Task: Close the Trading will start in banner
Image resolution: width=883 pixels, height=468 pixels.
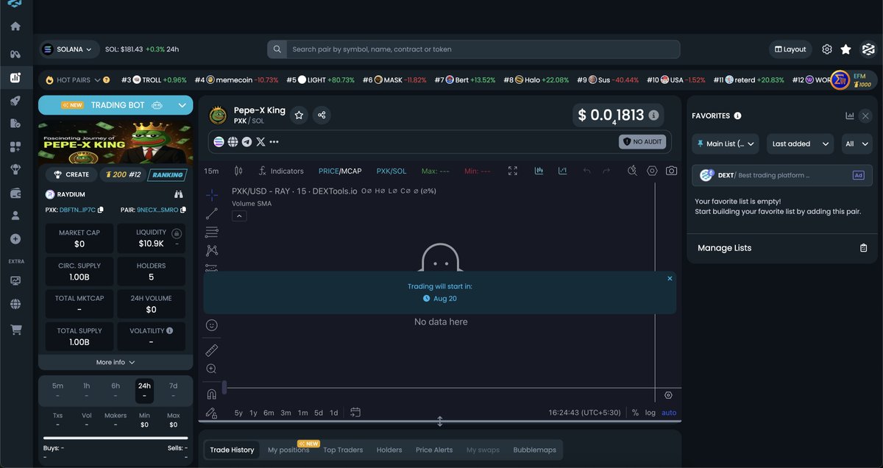Action: pyautogui.click(x=670, y=278)
